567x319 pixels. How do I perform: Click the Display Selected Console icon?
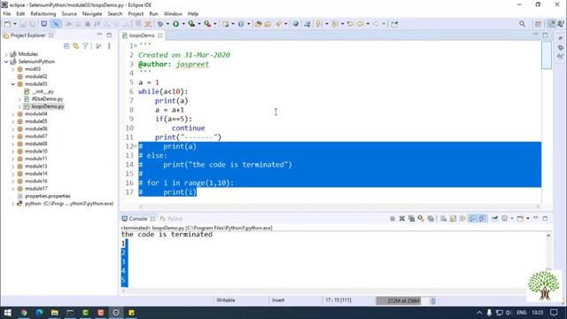[505, 219]
